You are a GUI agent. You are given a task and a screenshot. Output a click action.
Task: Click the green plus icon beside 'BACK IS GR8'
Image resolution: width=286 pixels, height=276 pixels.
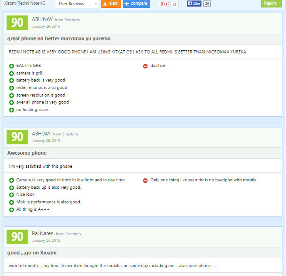[11, 66]
